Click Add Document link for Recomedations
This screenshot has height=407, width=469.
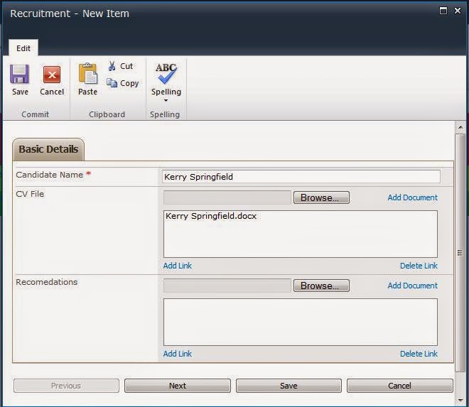[x=412, y=286]
